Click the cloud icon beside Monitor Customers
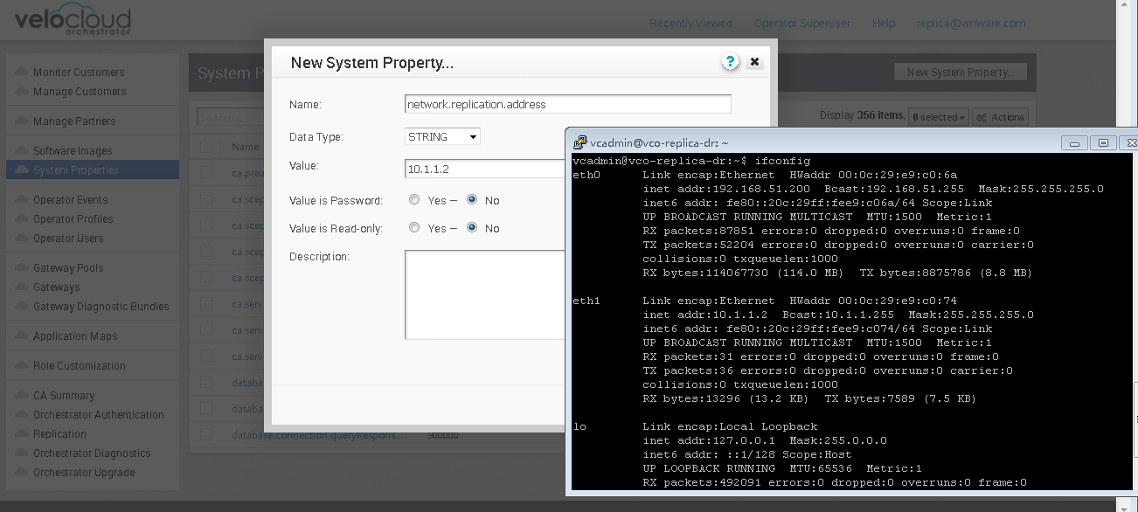 20,72
